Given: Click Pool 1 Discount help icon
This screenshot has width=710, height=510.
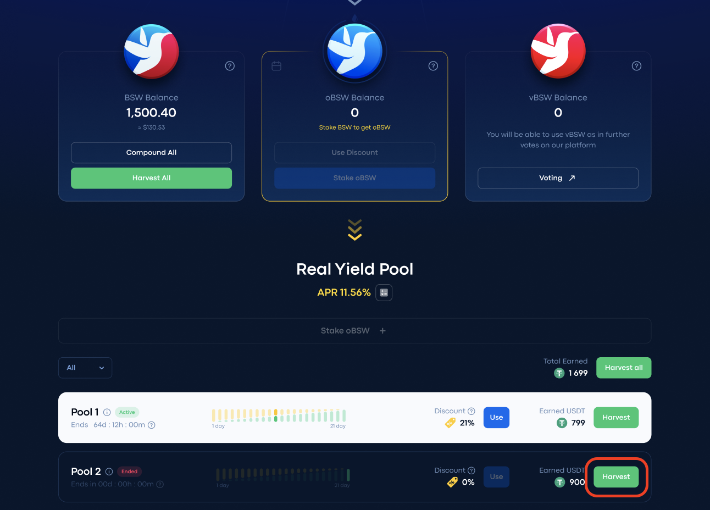Looking at the screenshot, I should tap(471, 411).
